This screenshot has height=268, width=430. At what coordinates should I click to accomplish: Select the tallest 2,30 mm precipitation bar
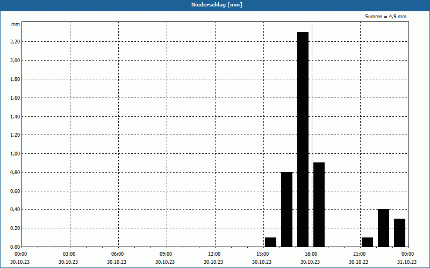click(x=303, y=139)
